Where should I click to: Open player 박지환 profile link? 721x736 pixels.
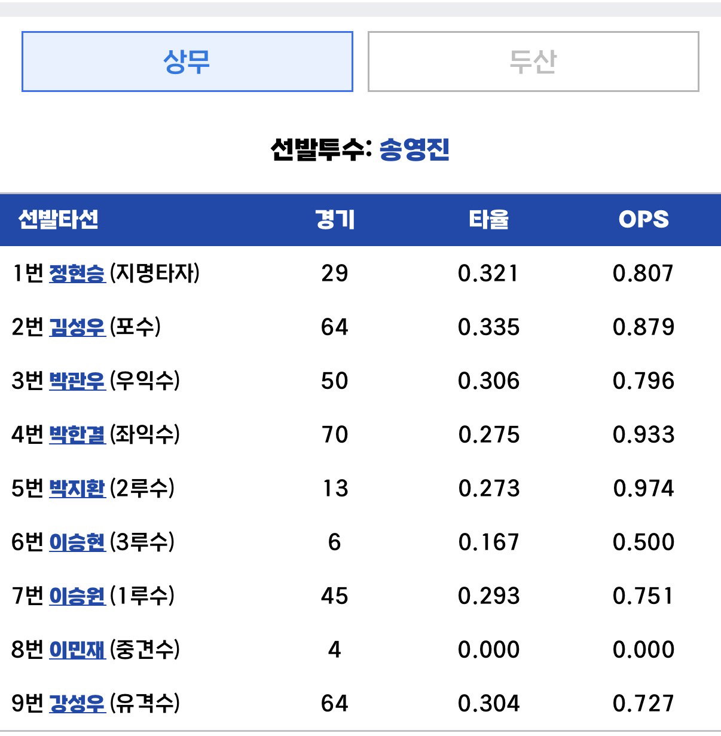click(77, 488)
